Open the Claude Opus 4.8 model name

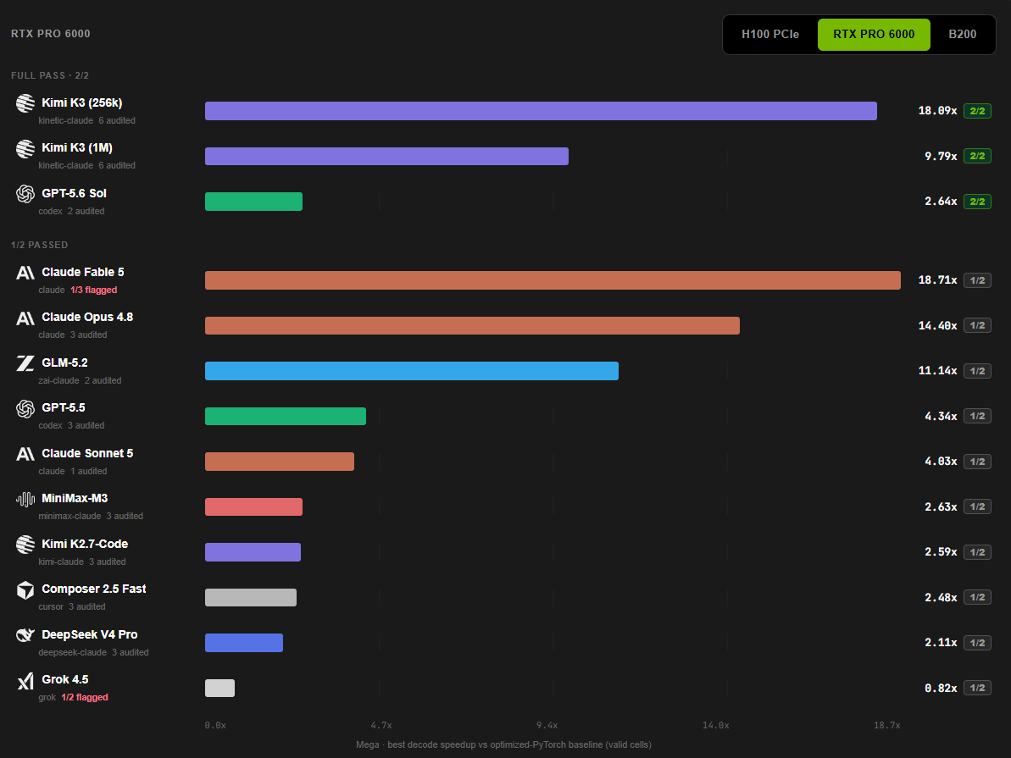point(87,317)
